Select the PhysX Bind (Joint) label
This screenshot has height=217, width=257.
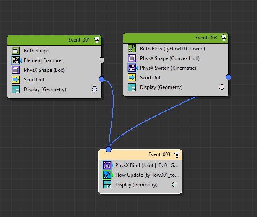[x=147, y=165]
